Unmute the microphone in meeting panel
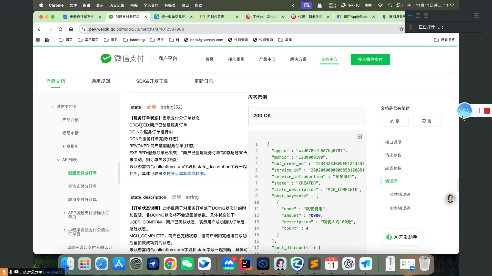The image size is (492, 276). (410, 27)
